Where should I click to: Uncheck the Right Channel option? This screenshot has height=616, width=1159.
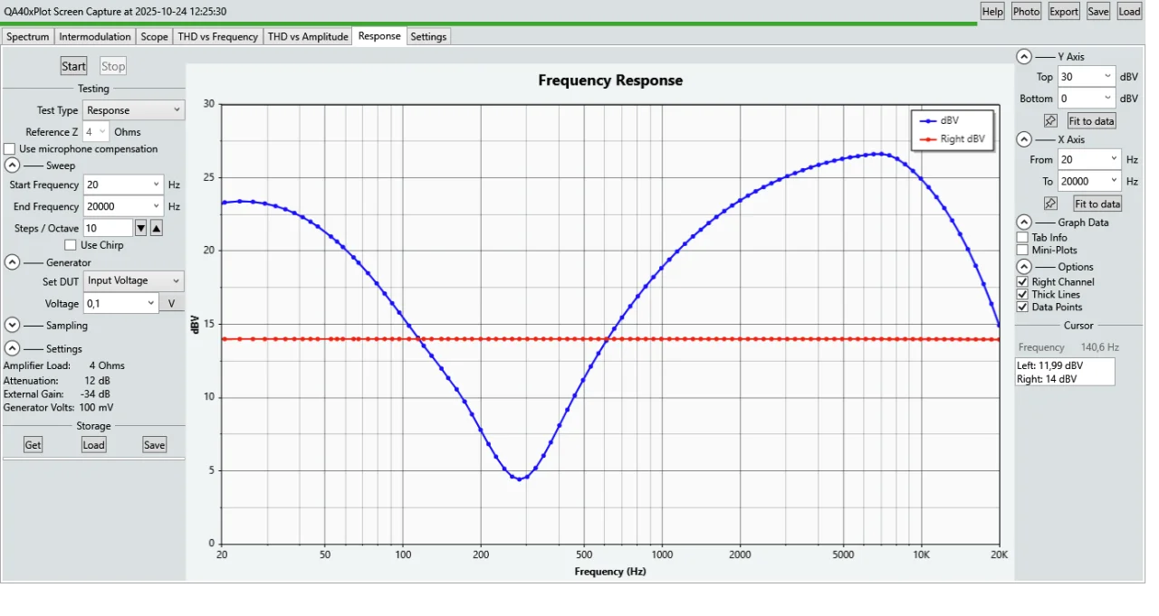coord(1022,282)
